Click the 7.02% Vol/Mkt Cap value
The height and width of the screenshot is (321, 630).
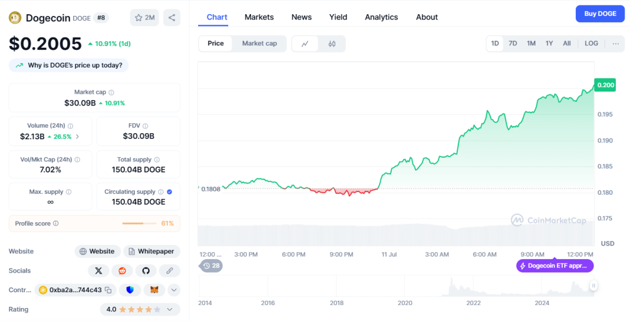click(x=50, y=170)
